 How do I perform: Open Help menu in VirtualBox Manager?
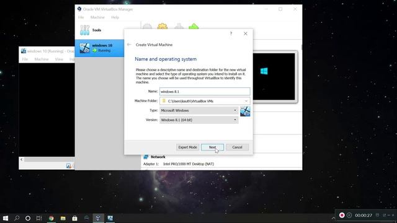(115, 17)
